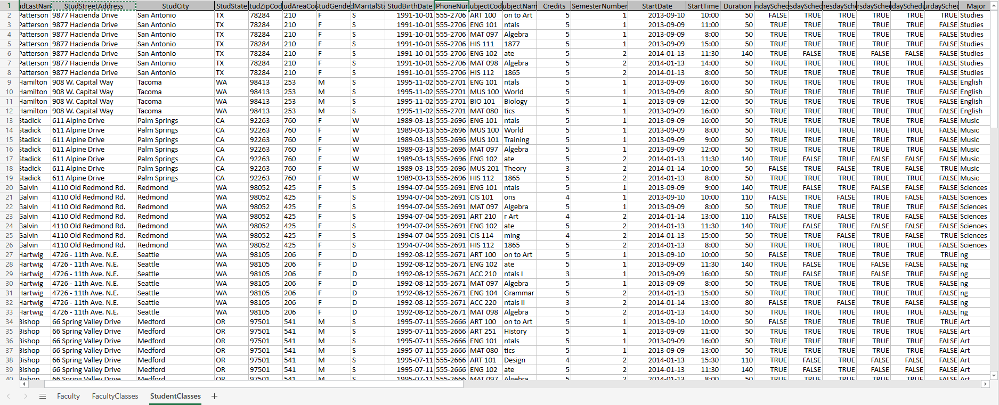Add a new sheet with the plus icon
The image size is (999, 405).
214,396
